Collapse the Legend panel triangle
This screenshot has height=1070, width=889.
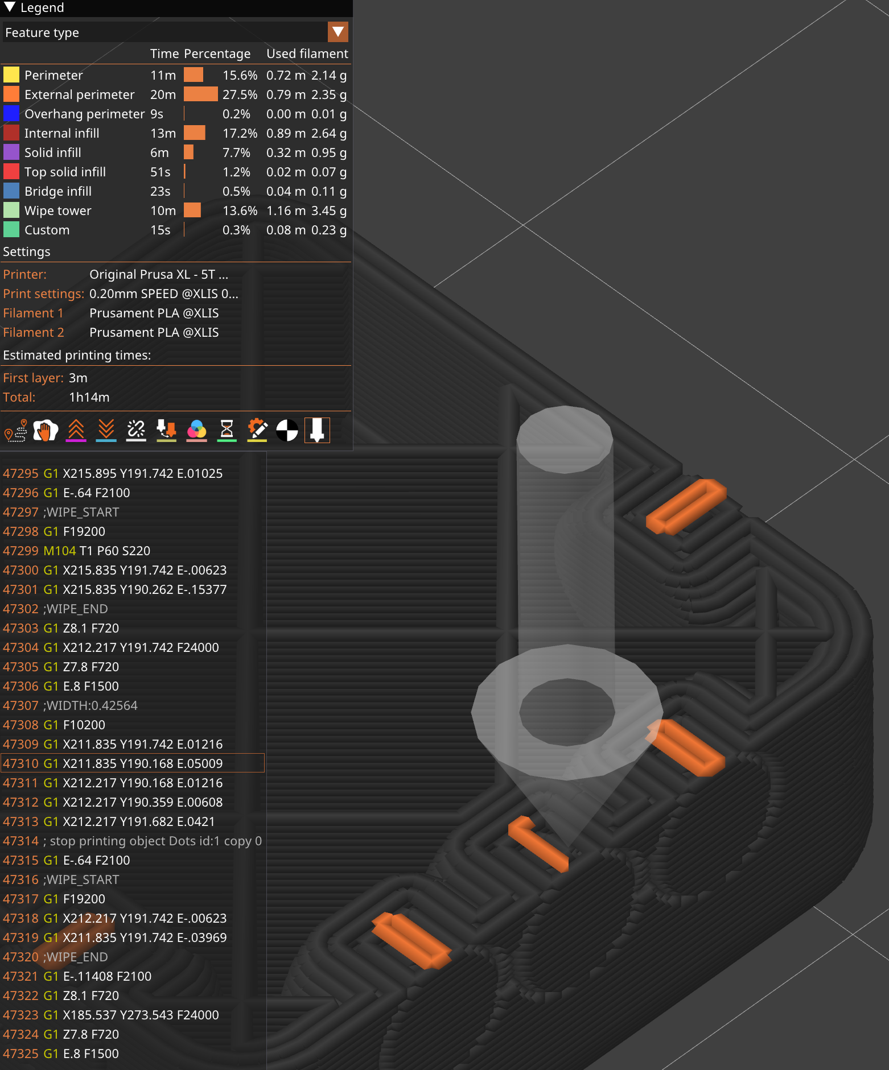[x=10, y=7]
